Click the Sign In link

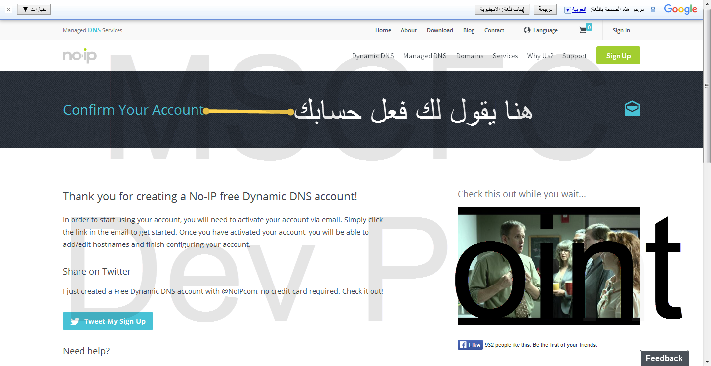621,30
